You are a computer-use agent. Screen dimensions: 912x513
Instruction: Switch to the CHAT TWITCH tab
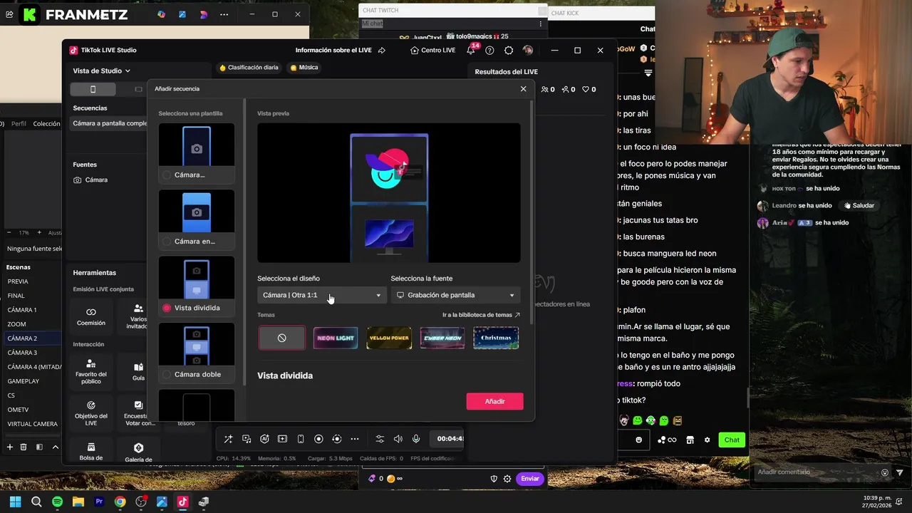380,10
